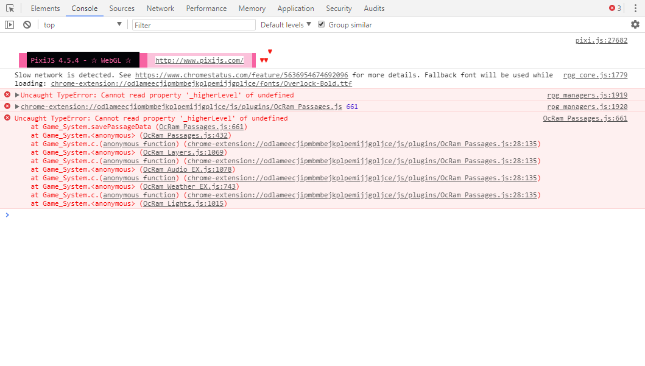Toggle the Group similar checkbox
This screenshot has height=366, width=645.
click(x=321, y=25)
